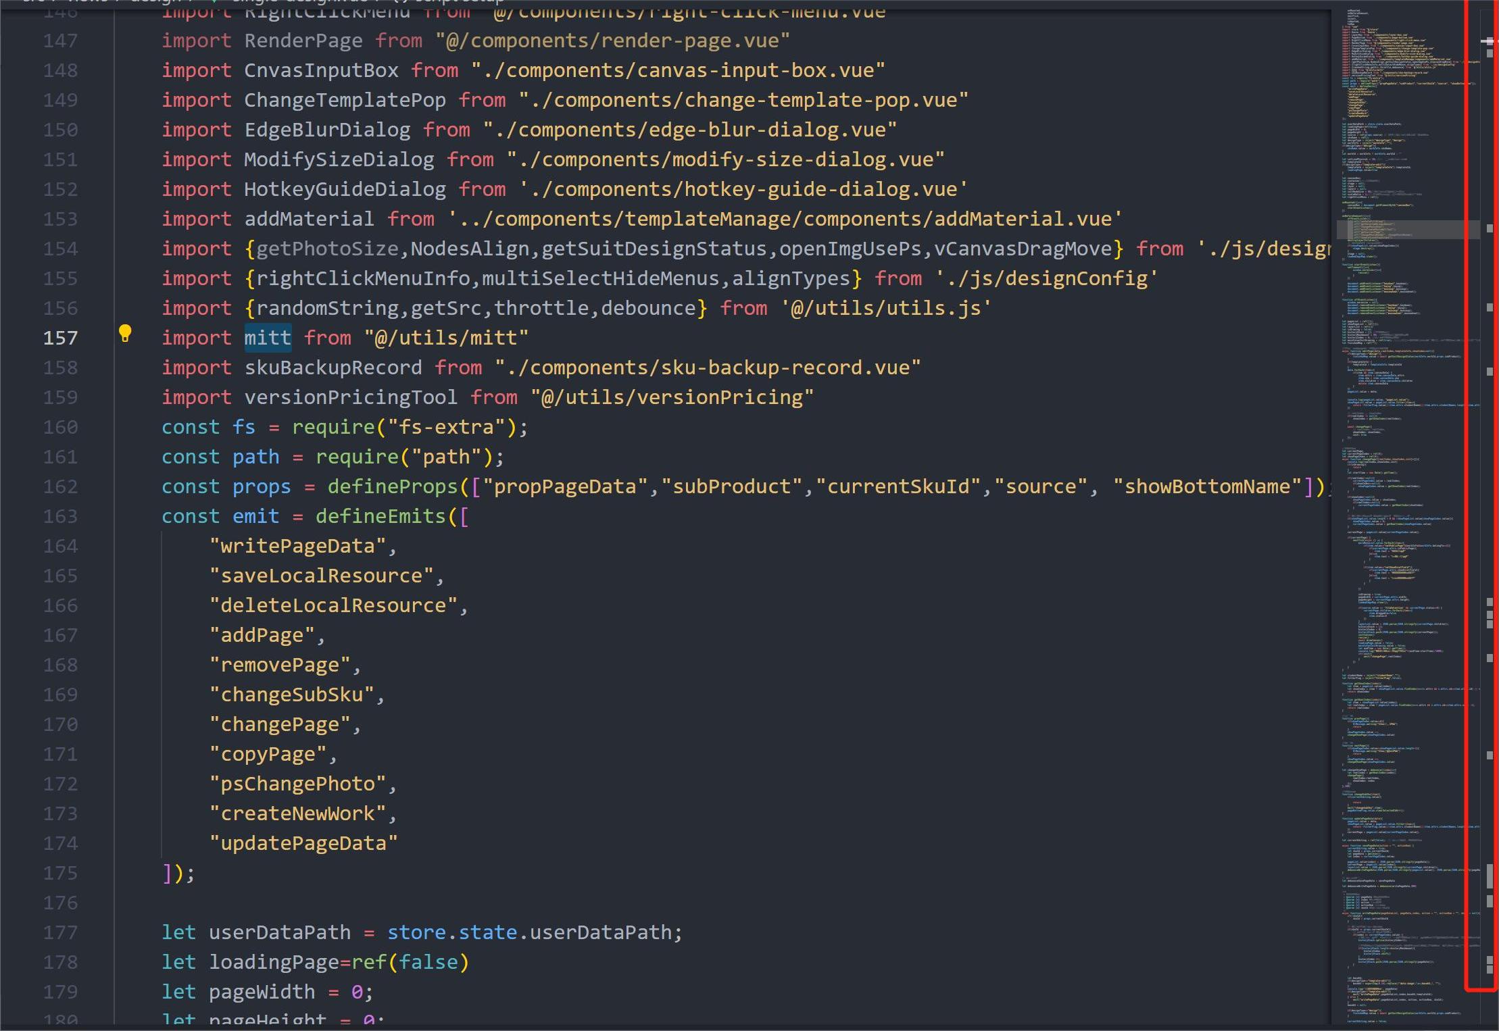Screen dimensions: 1499x1031
Task: Place cursor on the highlighted word 'mitt'
Action: coord(267,337)
